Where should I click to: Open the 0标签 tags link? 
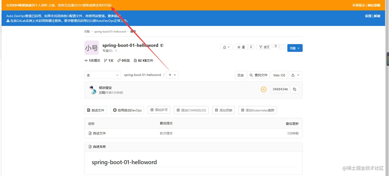[x=123, y=61]
